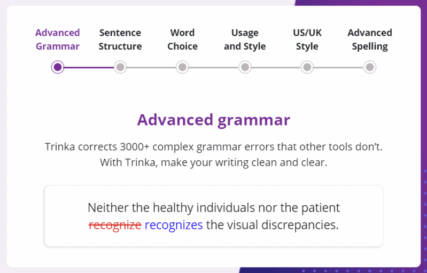This screenshot has width=427, height=273.
Task: Click the struck-through word recognize
Action: 115,225
